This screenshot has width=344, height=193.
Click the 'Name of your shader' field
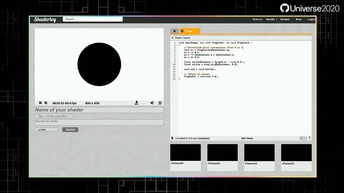[x=99, y=110]
